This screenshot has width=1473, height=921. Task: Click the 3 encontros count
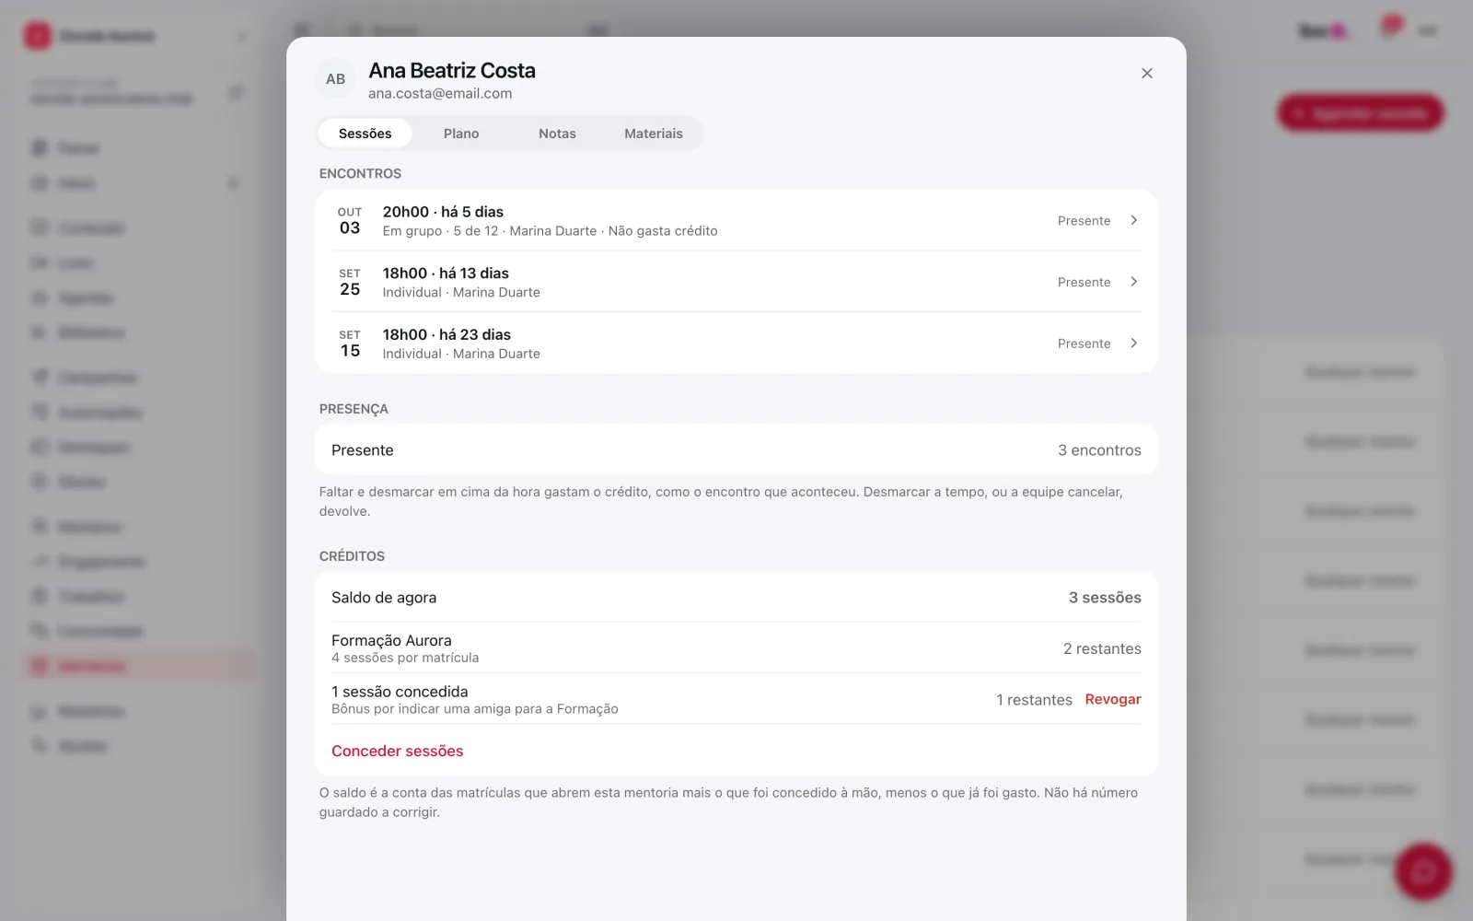[1099, 450]
